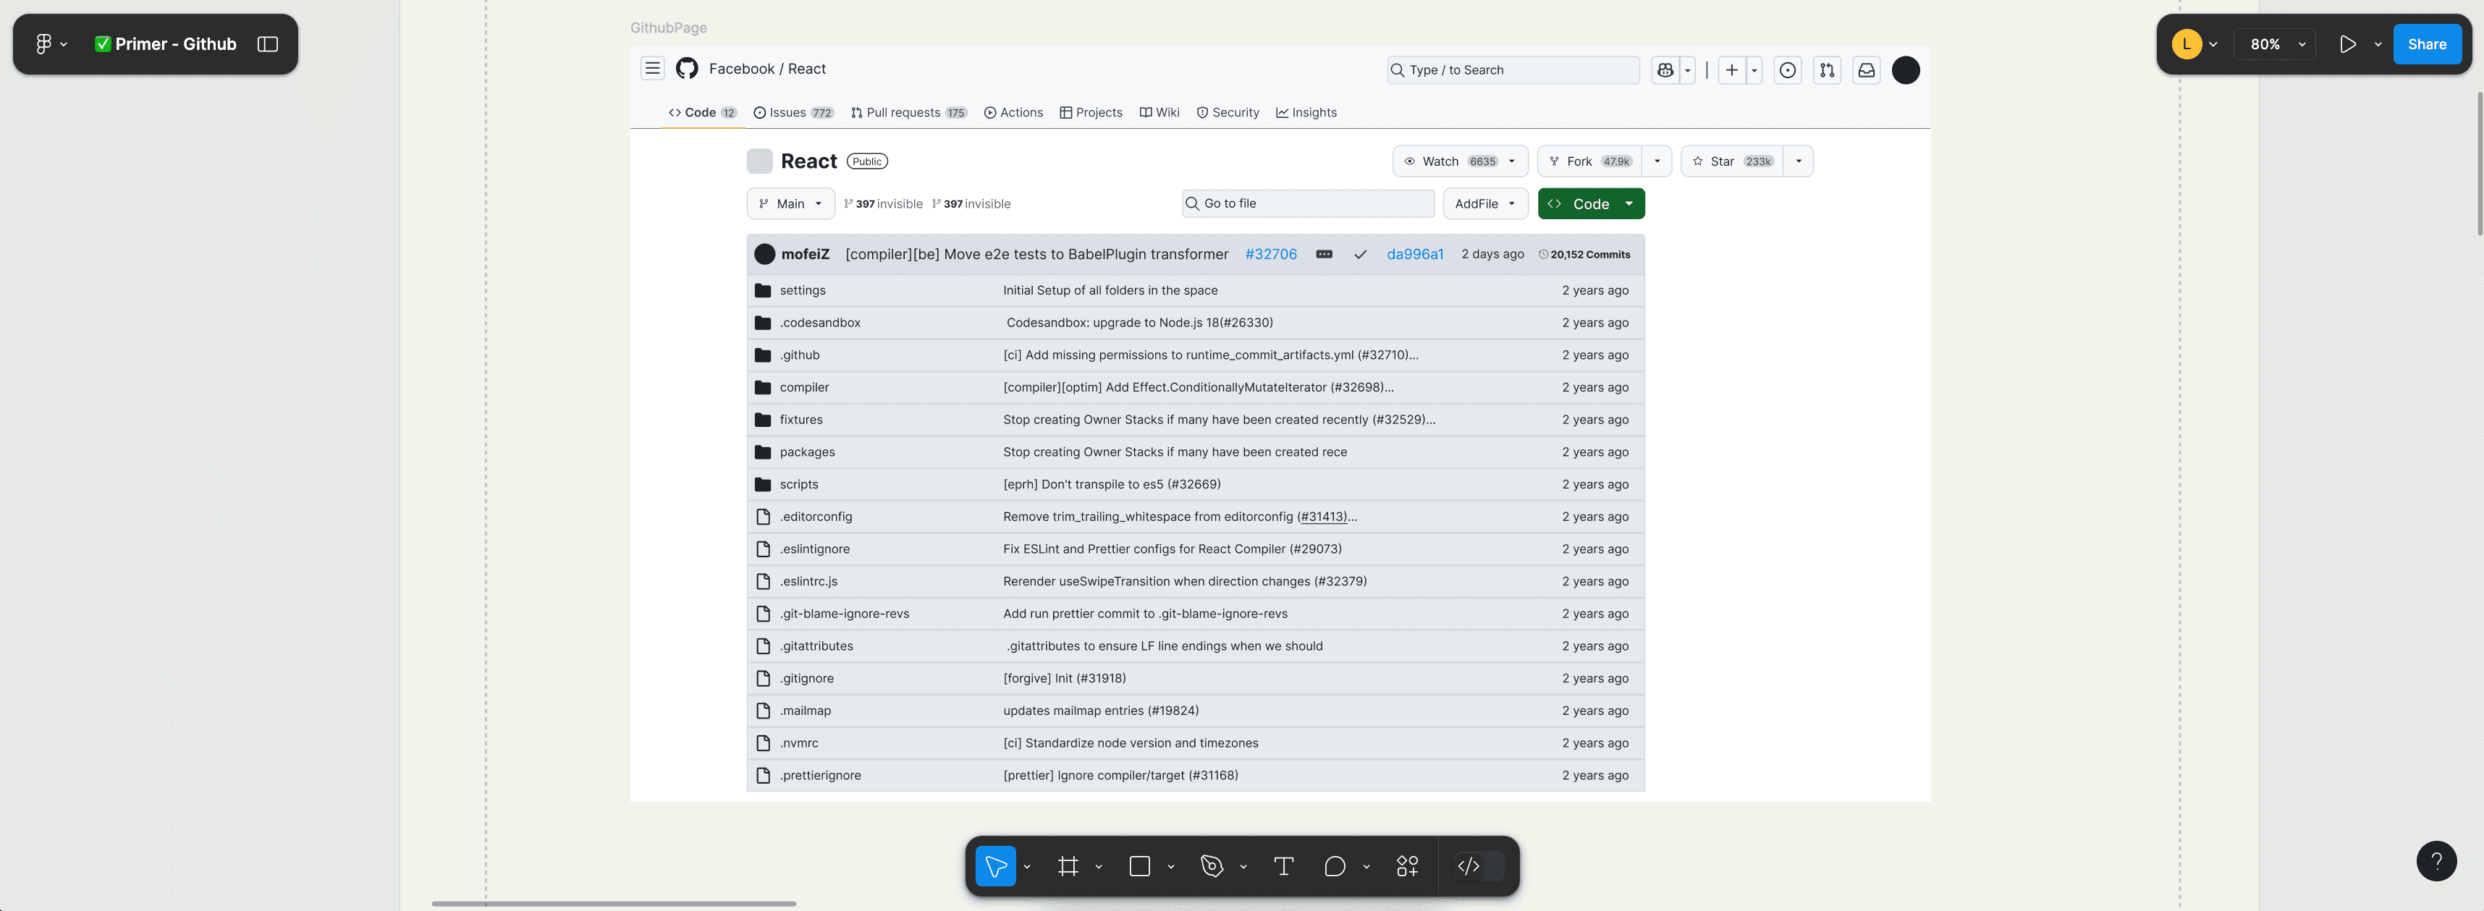Select the Move tool in Figma toolbar
The height and width of the screenshot is (911, 2484).
995,865
